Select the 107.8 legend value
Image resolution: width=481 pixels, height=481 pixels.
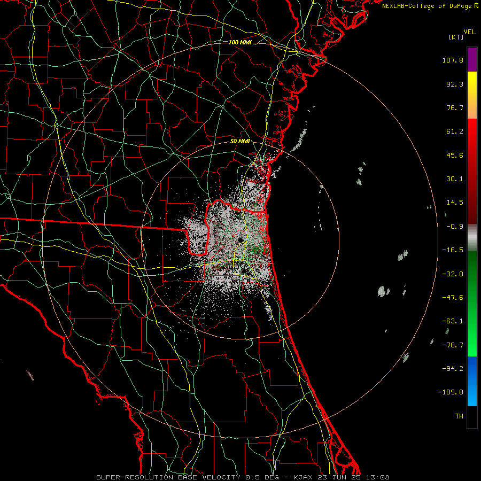(x=453, y=60)
